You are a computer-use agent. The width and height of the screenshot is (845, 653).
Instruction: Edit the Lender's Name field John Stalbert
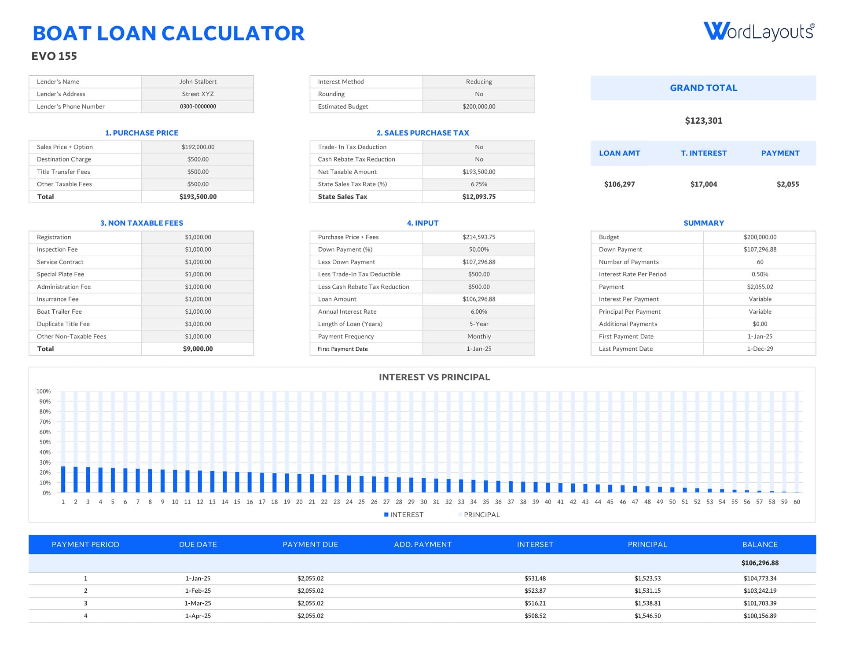(x=198, y=82)
